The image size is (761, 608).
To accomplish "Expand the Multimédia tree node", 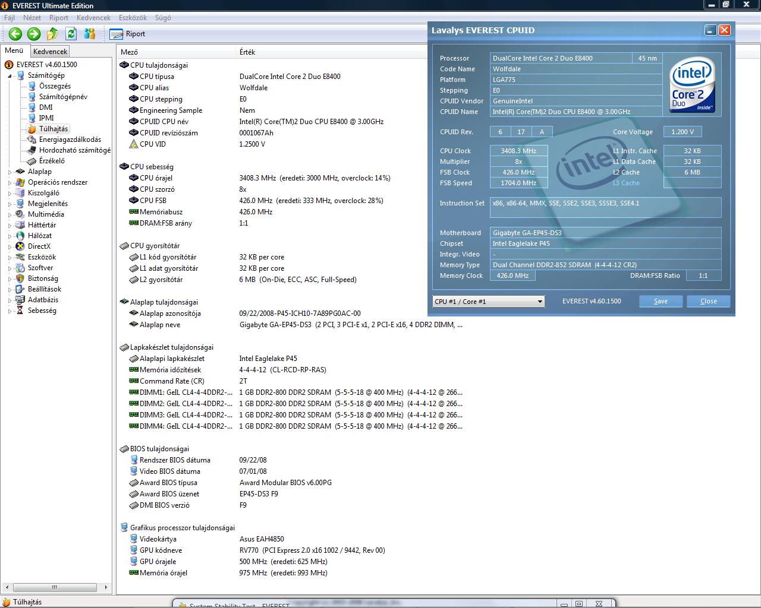I will click(10, 215).
